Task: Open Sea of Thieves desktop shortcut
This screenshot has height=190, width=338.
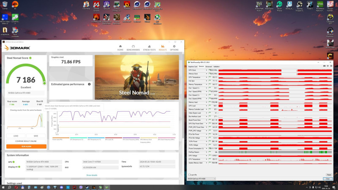Action: pyautogui.click(x=279, y=6)
